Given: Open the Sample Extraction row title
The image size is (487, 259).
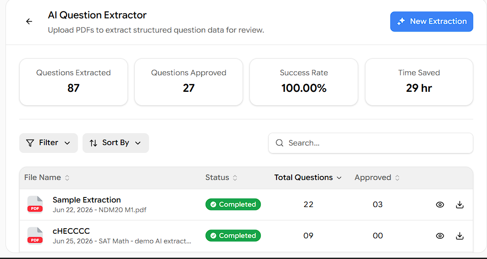Looking at the screenshot, I should (87, 200).
